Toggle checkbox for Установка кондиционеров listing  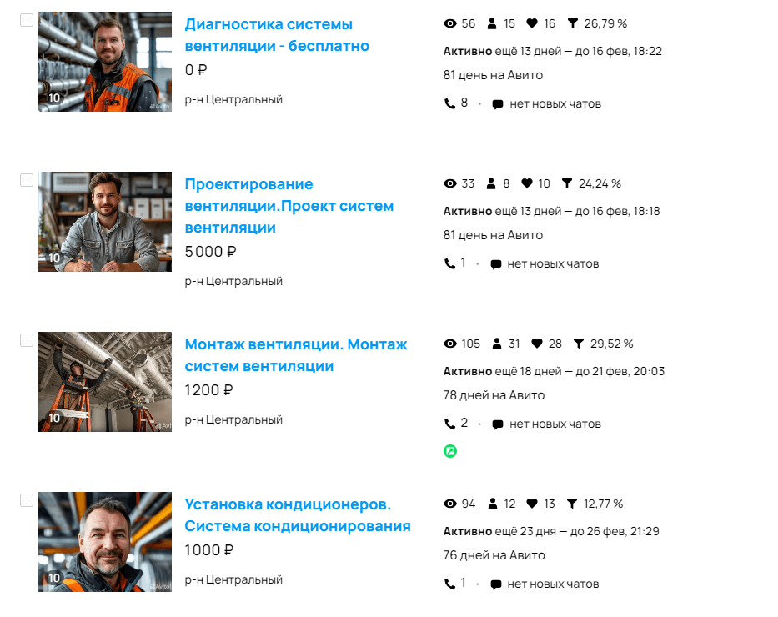[27, 500]
